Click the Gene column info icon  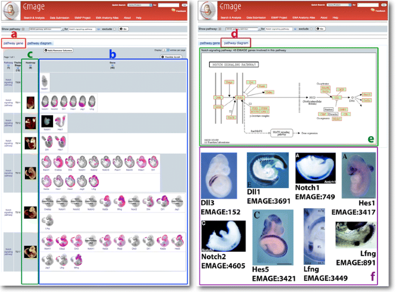[x=112, y=65]
